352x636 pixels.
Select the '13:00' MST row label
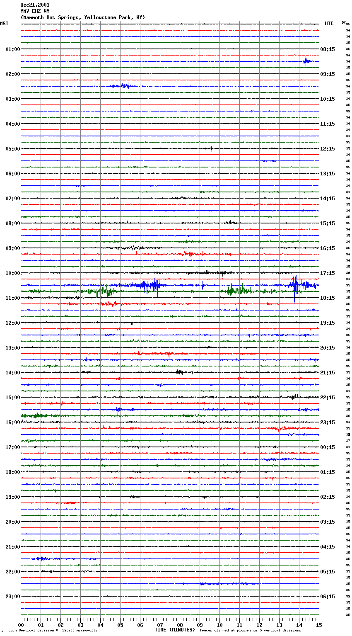12,348
